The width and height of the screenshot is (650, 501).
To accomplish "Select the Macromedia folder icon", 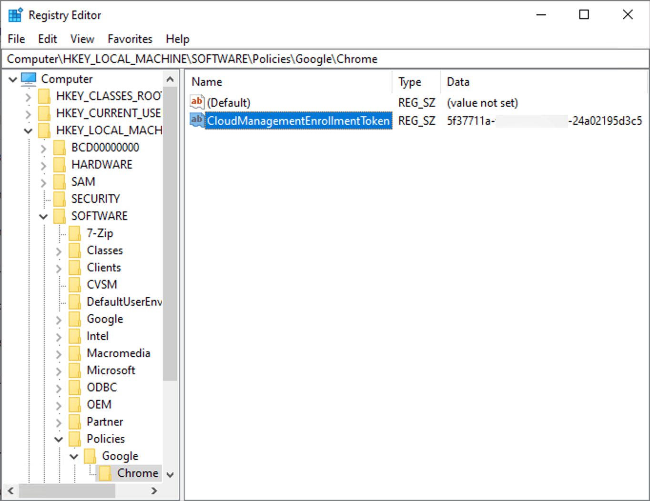I will tap(75, 353).
